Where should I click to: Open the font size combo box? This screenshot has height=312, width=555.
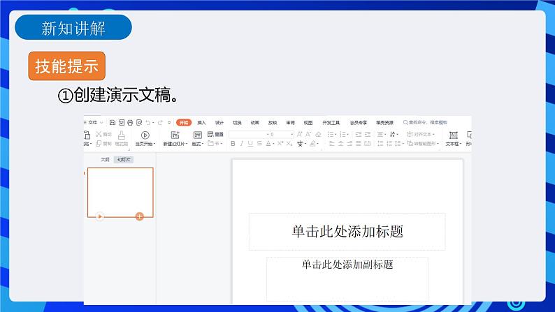(282, 134)
